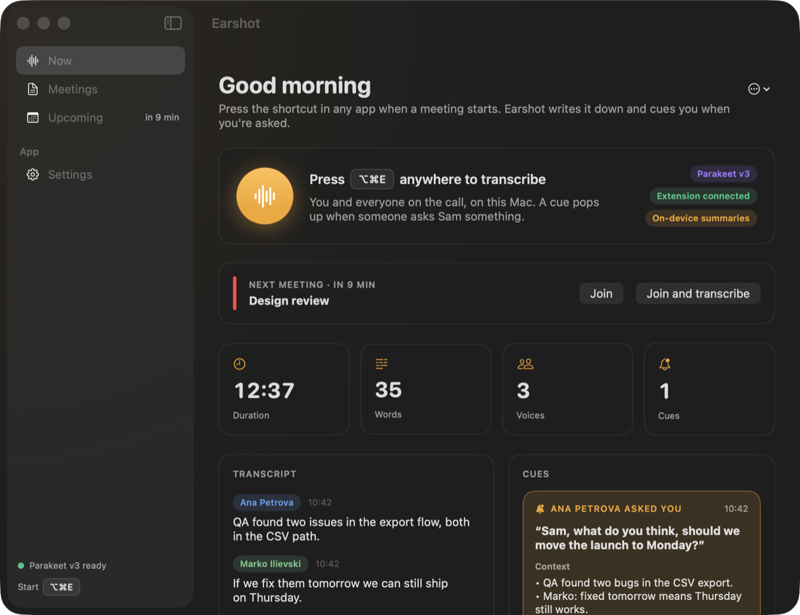
Task: Open the Meetings list in sidebar
Action: (100, 89)
